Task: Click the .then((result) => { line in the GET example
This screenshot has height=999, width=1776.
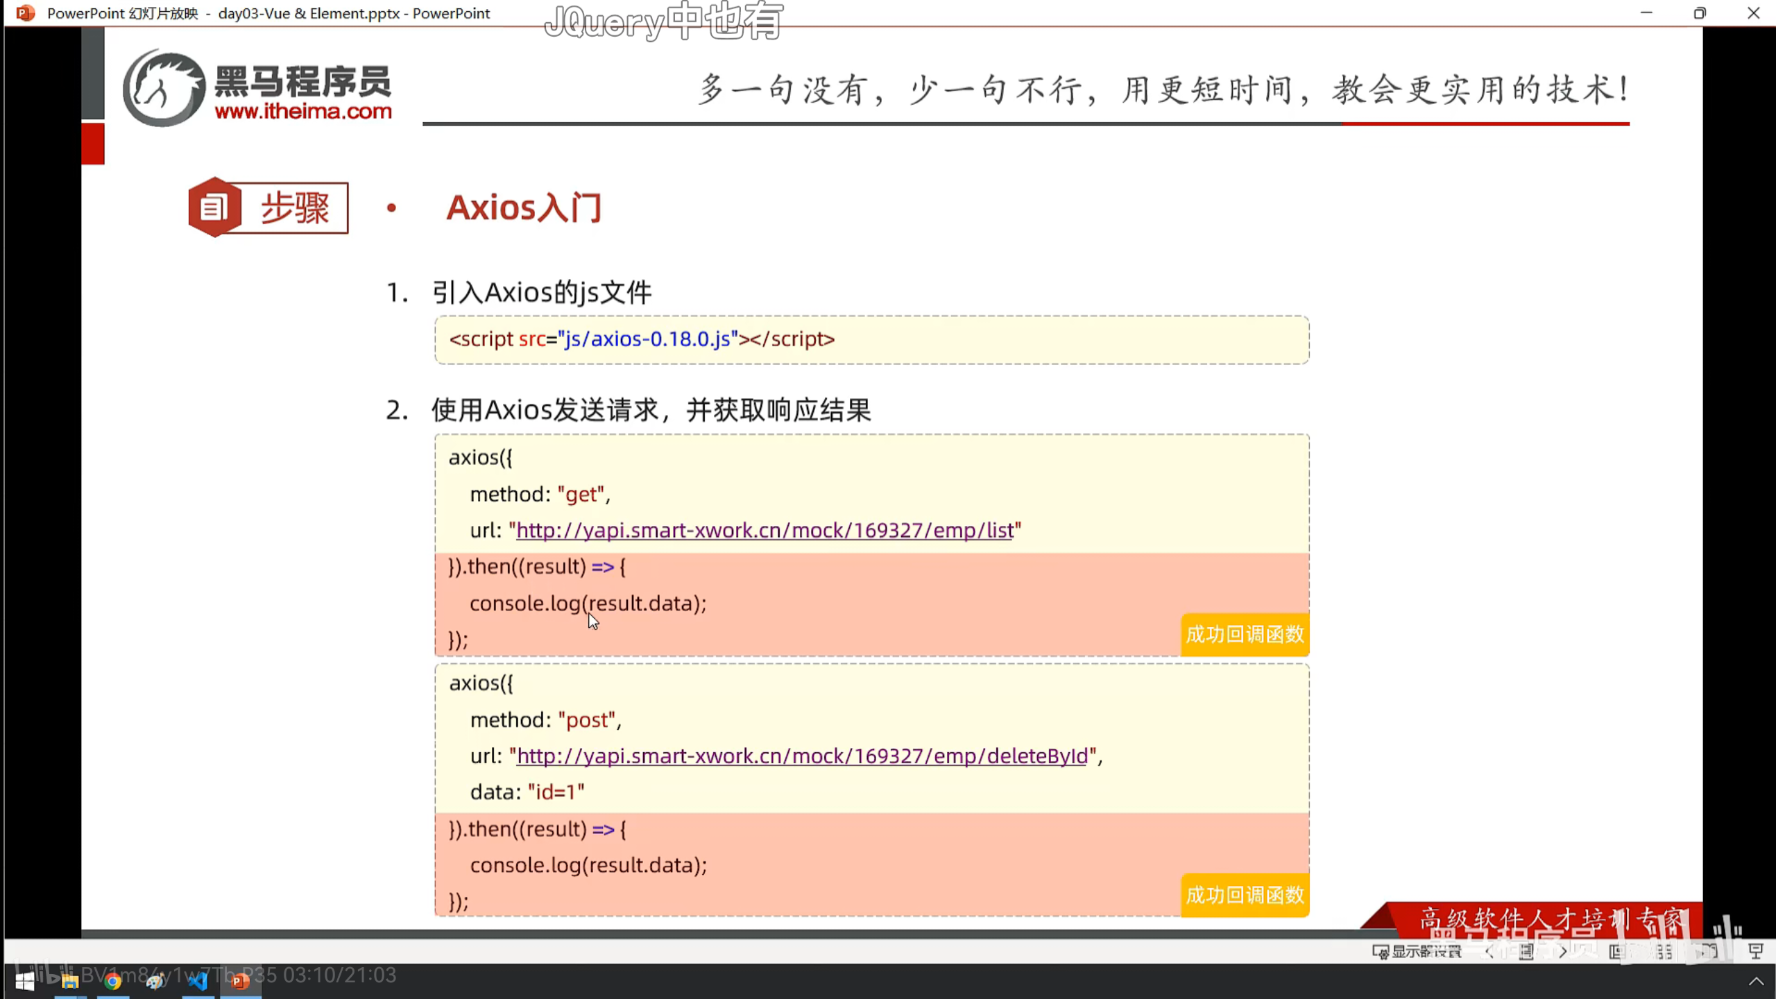Action: click(537, 567)
